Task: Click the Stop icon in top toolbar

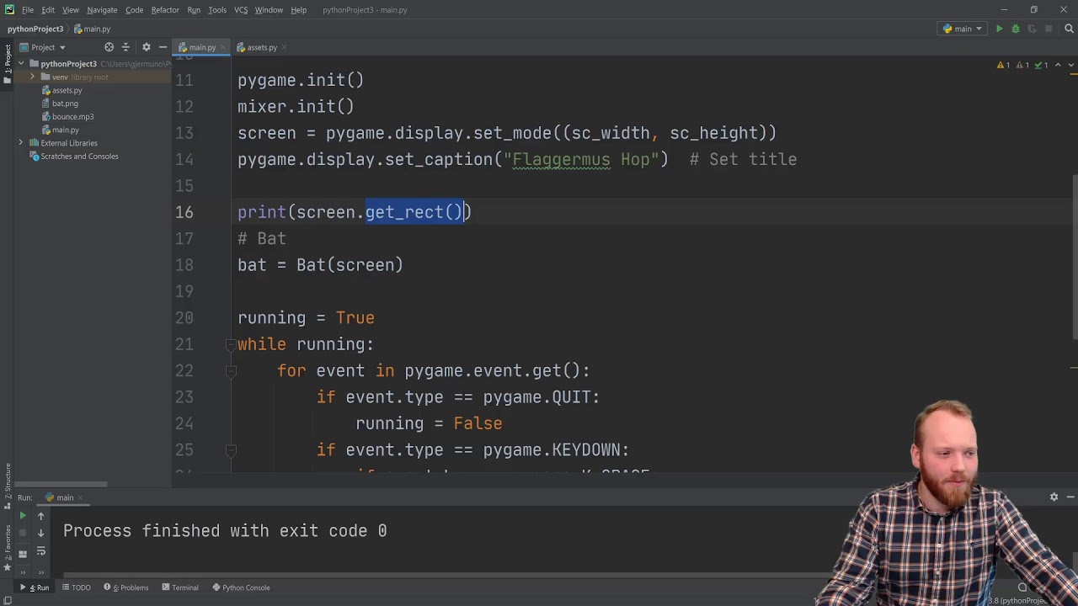Action: tap(1048, 29)
